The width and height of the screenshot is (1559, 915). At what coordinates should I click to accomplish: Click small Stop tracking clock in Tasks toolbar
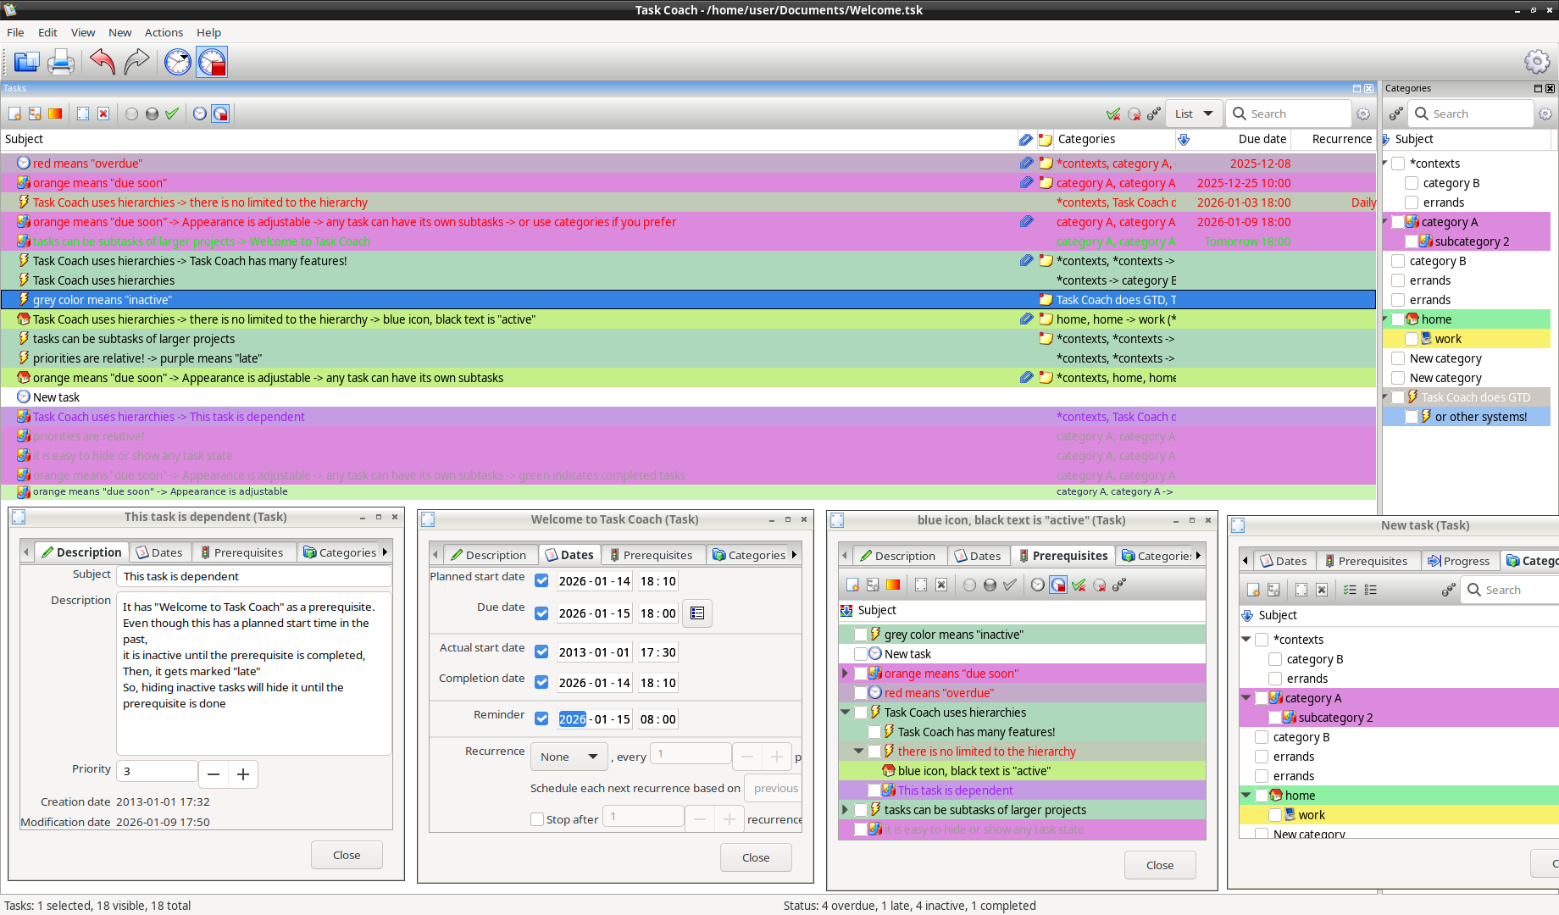[220, 114]
